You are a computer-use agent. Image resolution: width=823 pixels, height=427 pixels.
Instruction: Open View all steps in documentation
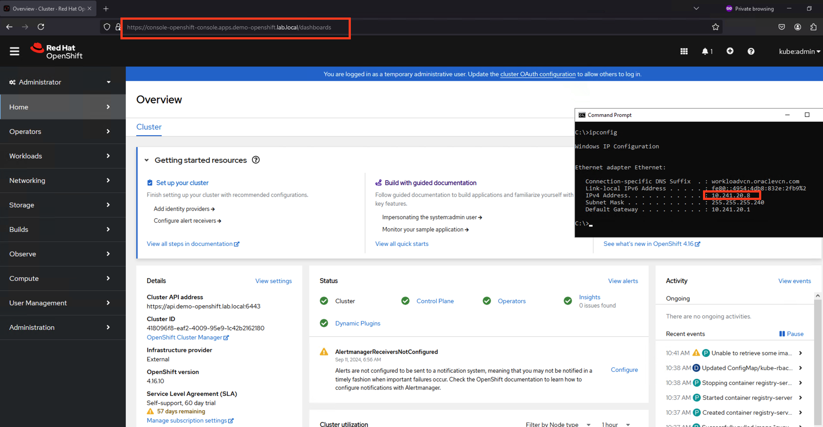click(193, 244)
